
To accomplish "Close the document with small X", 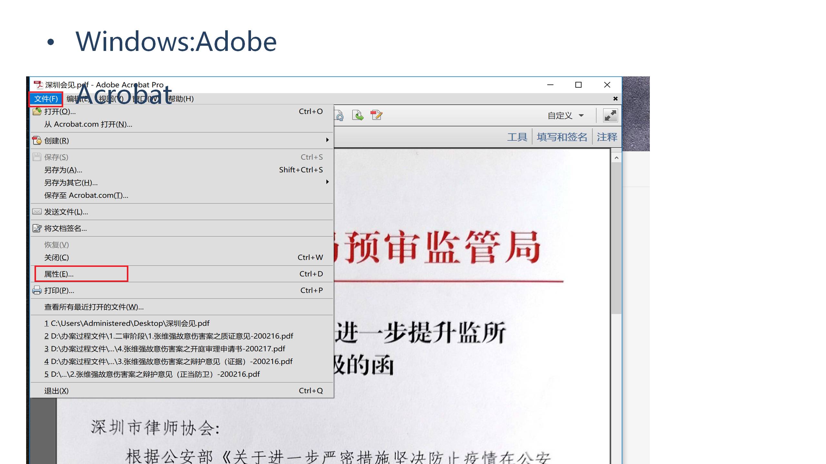I will tap(615, 99).
